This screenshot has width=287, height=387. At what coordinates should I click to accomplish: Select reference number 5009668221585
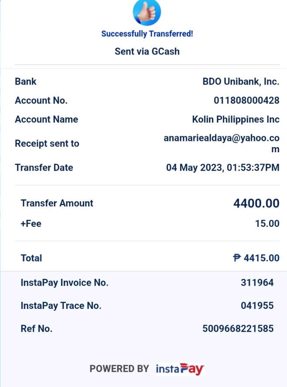click(238, 329)
